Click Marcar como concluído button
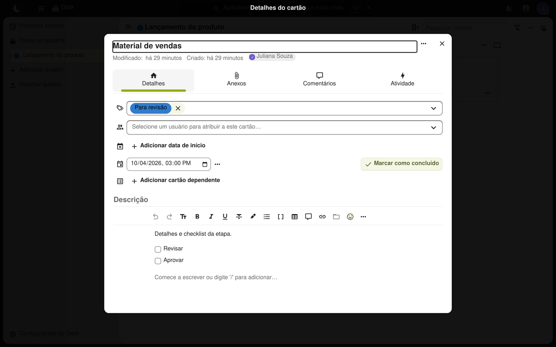This screenshot has height=347, width=556. click(402, 164)
